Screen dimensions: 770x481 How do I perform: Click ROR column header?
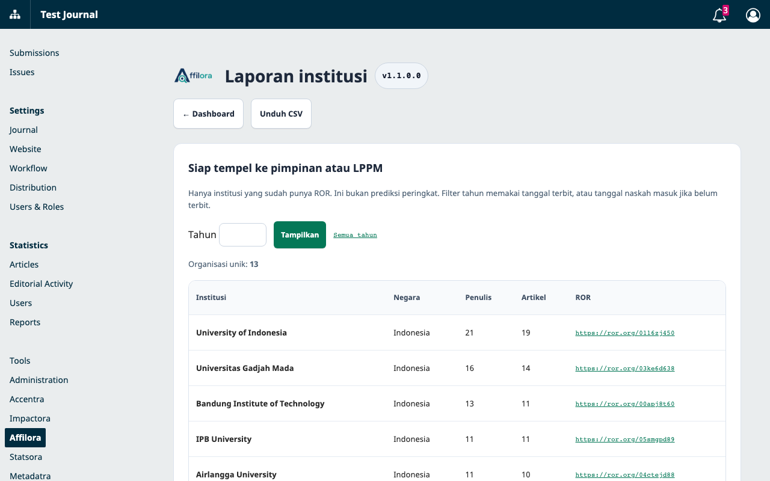tap(583, 298)
